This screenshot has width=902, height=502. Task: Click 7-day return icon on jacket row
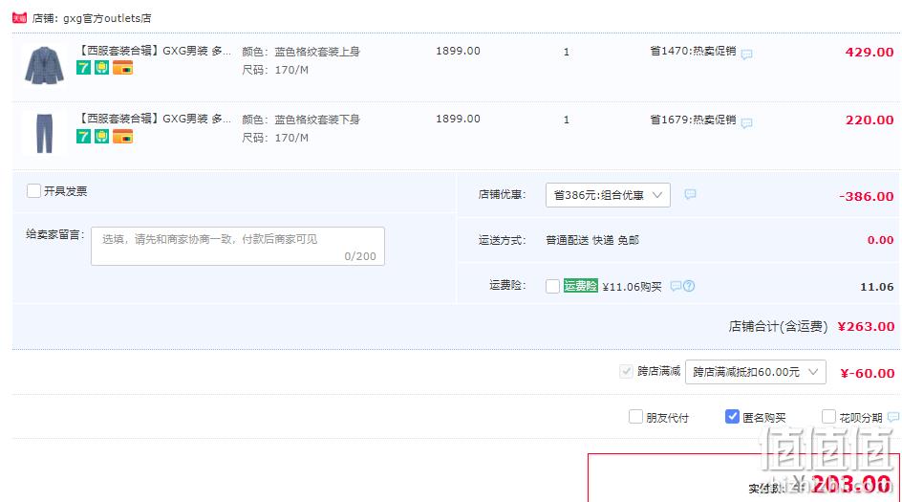coord(83,68)
